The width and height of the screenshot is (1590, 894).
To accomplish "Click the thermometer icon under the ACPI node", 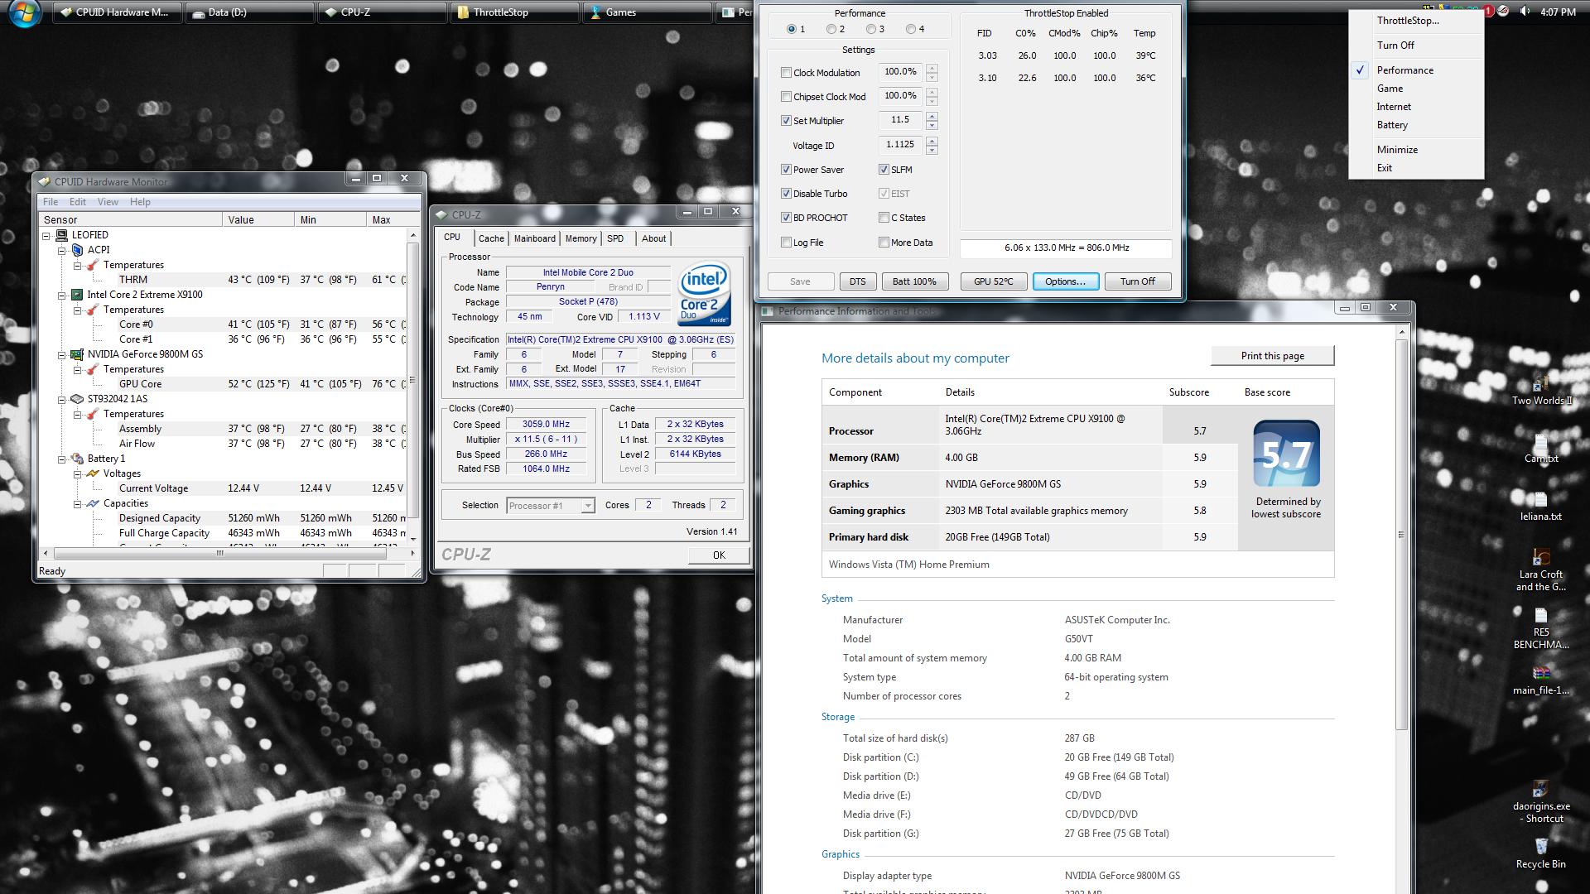I will (93, 265).
